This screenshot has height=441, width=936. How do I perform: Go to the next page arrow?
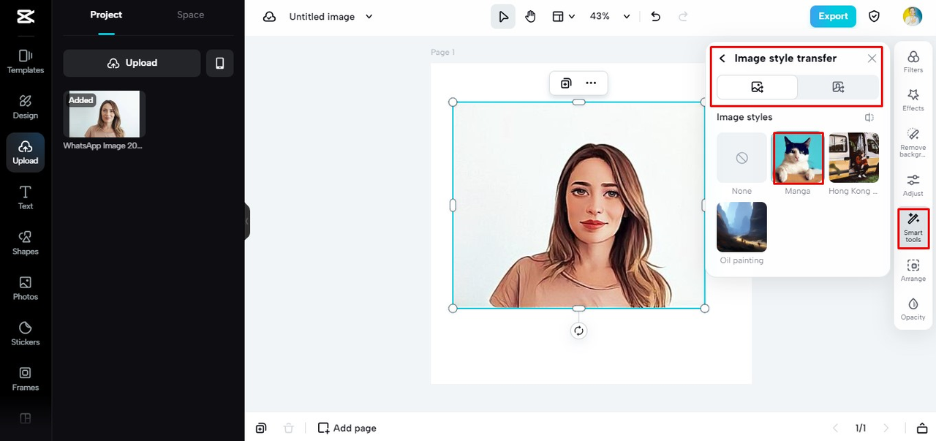(886, 428)
